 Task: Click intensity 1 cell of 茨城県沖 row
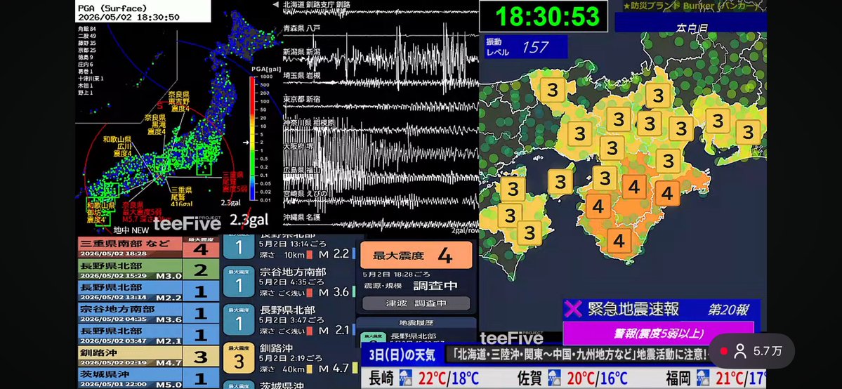[201, 378]
